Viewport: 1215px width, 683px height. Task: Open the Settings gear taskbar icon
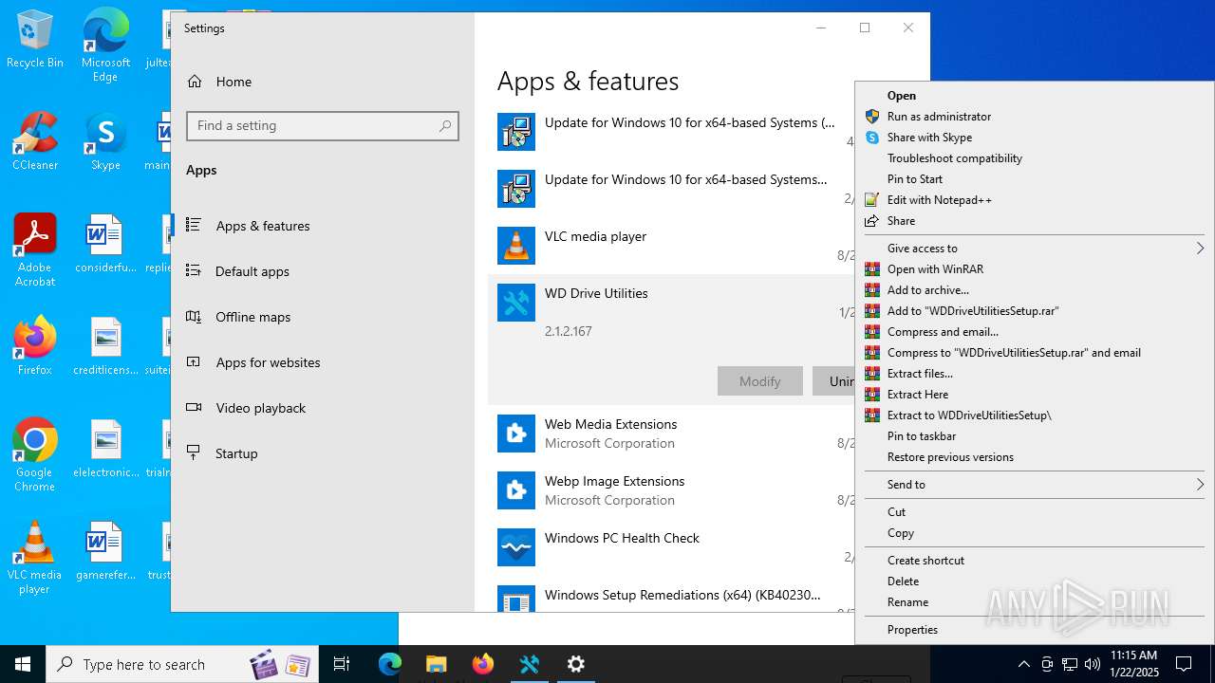[575, 664]
